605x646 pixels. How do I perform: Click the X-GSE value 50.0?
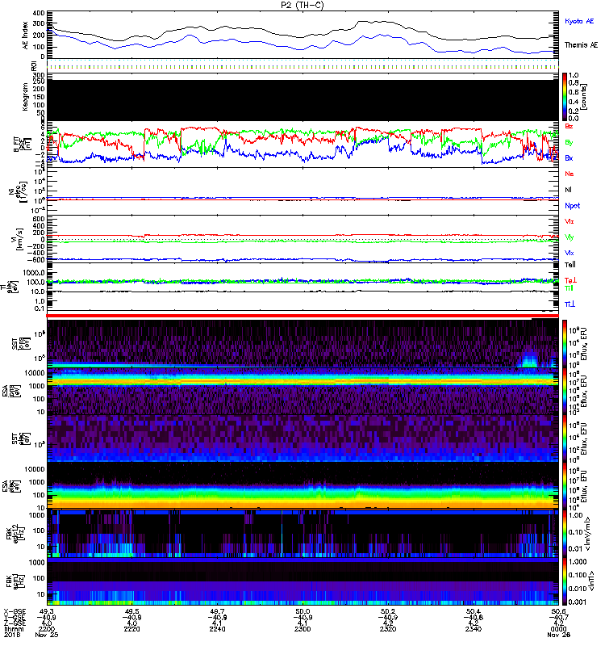[302, 611]
